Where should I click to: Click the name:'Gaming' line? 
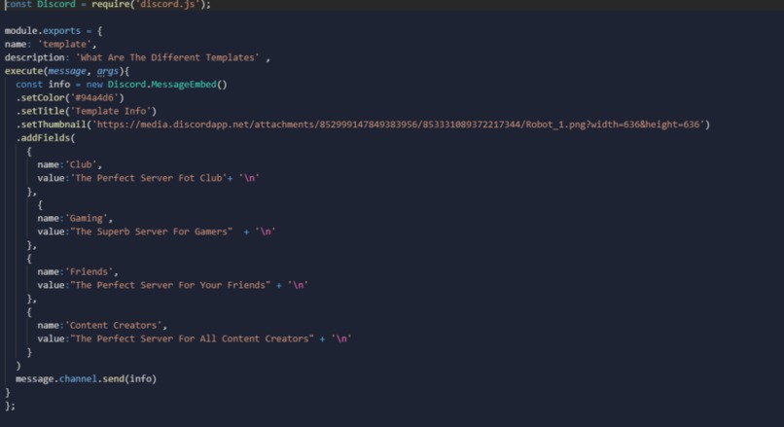coord(75,218)
